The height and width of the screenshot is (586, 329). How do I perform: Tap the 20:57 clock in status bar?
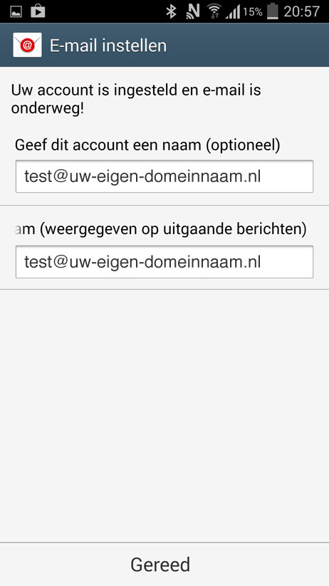tap(301, 11)
